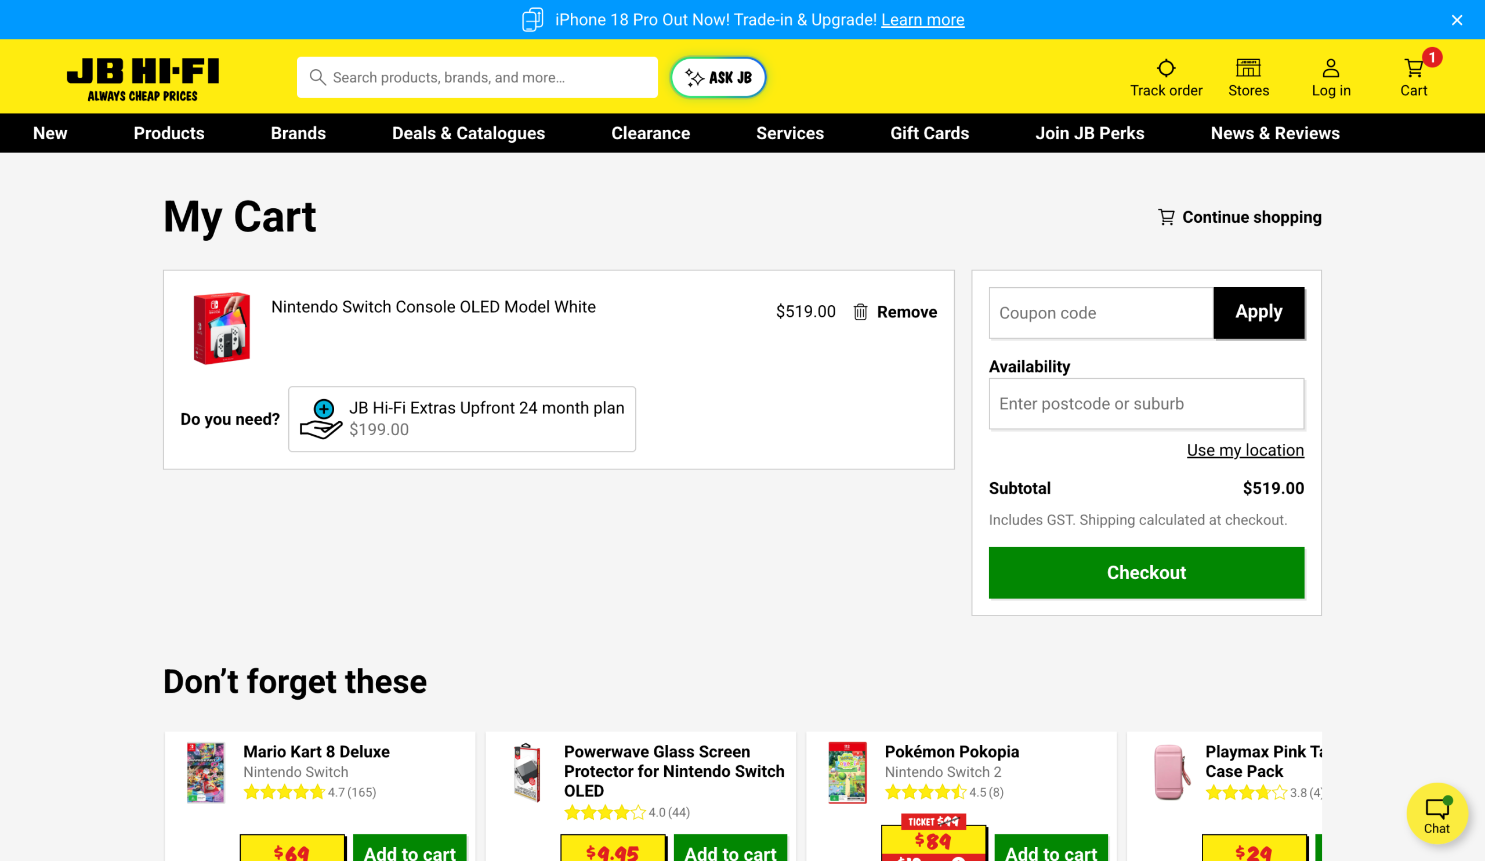Open the Products menu
This screenshot has width=1485, height=861.
169,133
